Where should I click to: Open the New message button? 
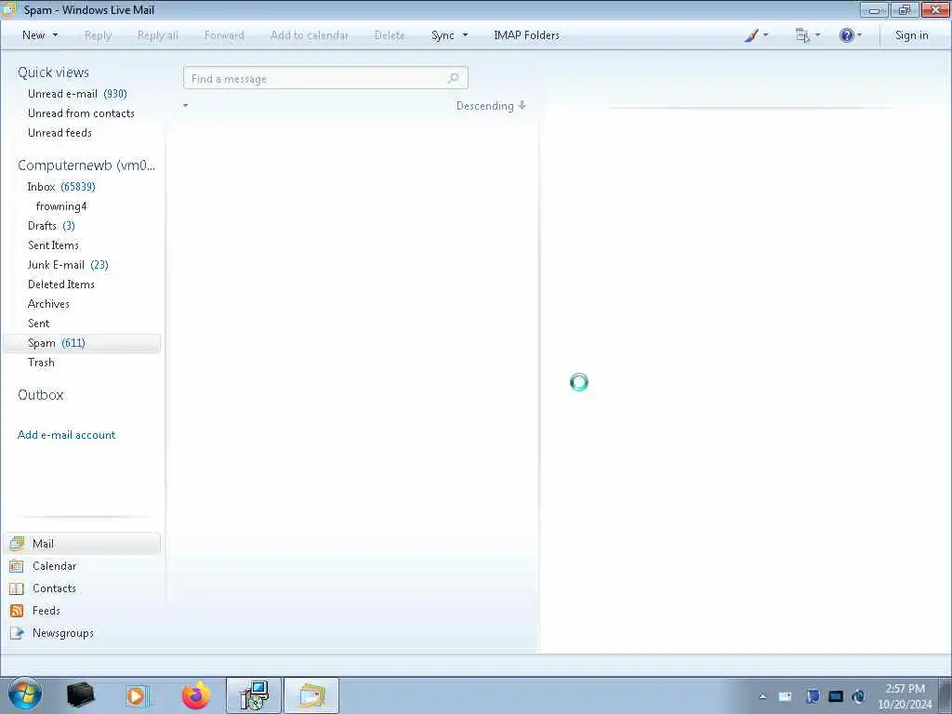point(33,35)
